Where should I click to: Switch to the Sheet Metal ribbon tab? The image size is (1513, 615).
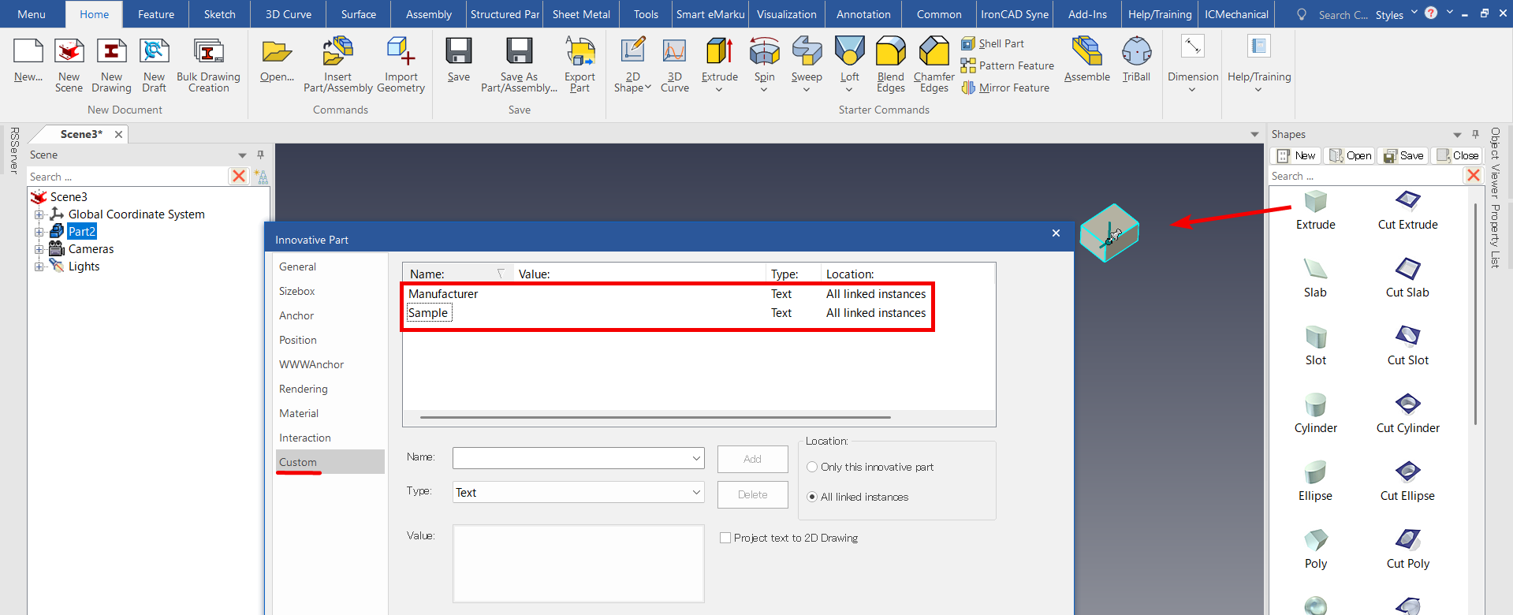(x=581, y=14)
